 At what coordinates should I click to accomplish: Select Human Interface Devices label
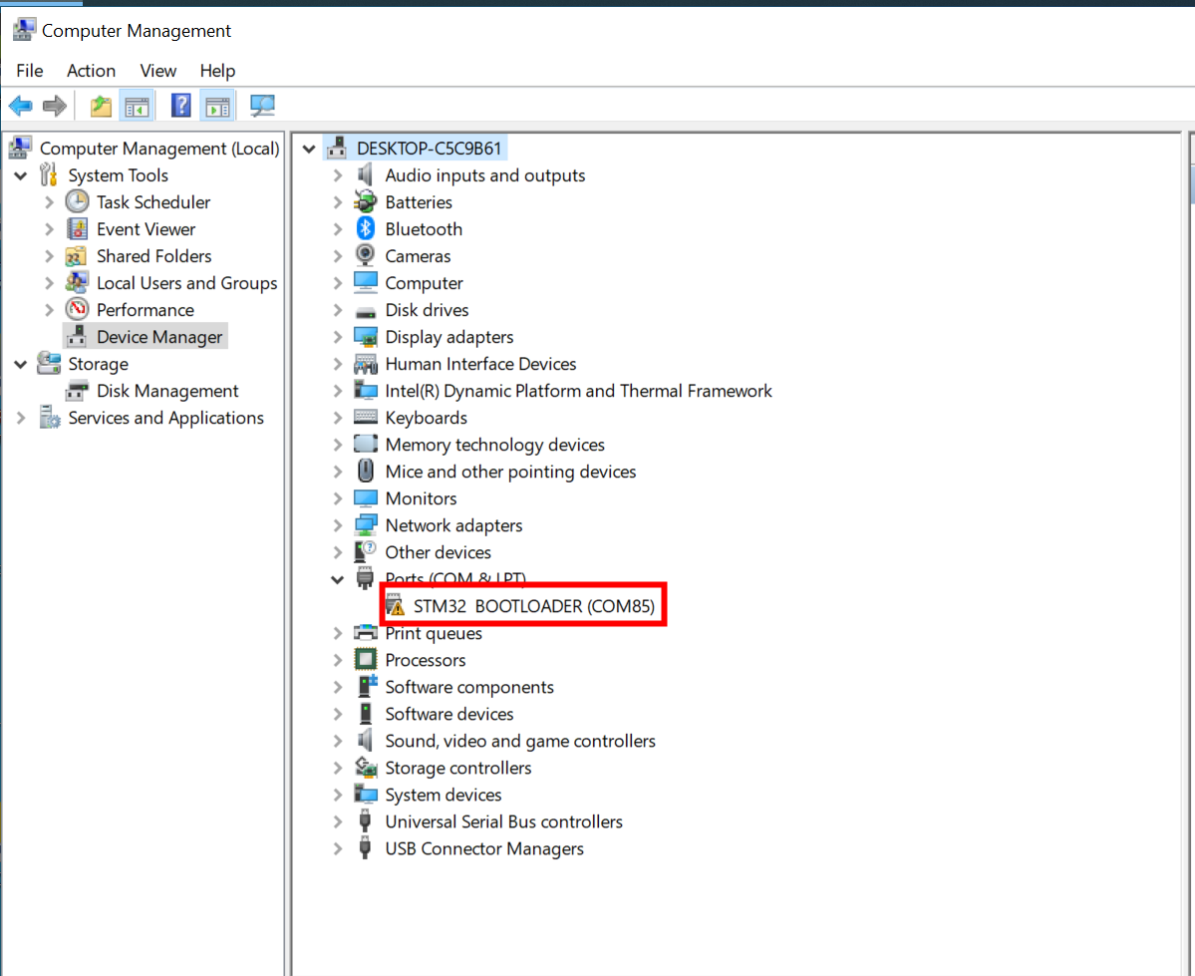coord(481,364)
